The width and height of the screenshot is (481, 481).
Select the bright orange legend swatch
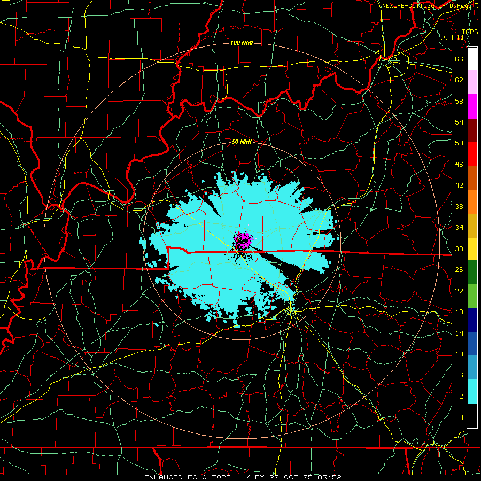coord(472,202)
